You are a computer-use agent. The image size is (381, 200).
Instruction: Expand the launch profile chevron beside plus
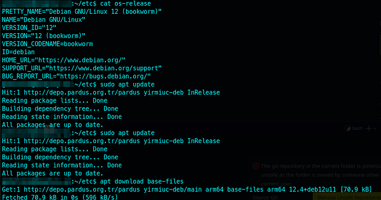click(375, 129)
